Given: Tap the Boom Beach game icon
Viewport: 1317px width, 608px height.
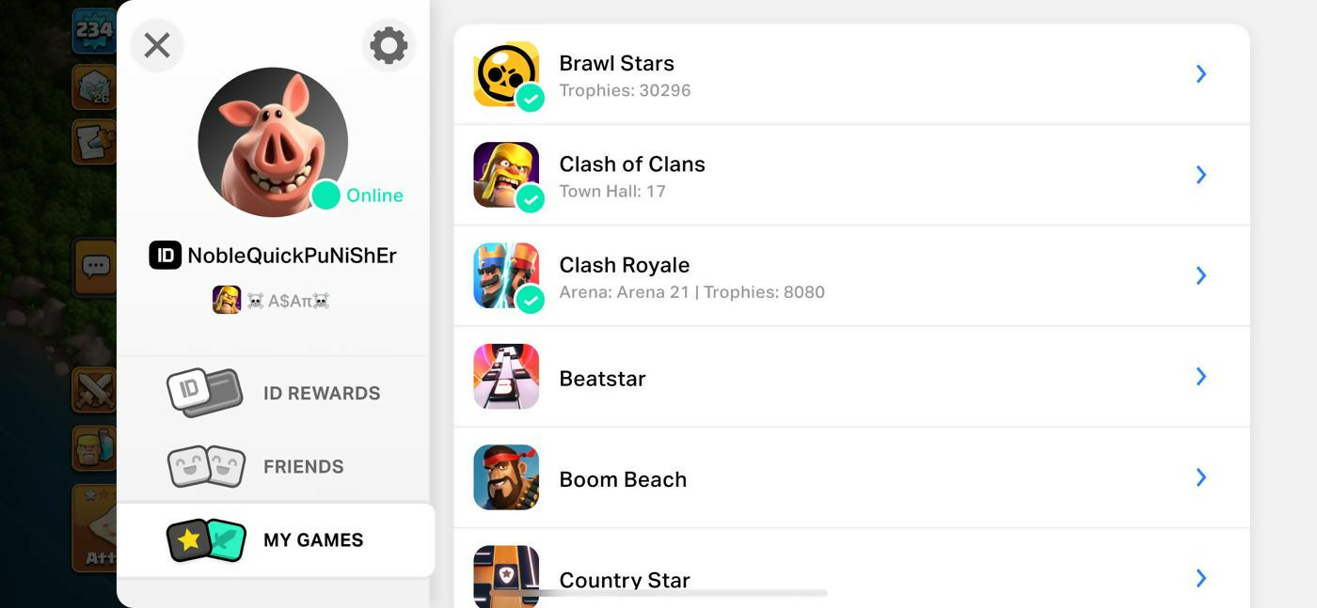Looking at the screenshot, I should coord(506,477).
